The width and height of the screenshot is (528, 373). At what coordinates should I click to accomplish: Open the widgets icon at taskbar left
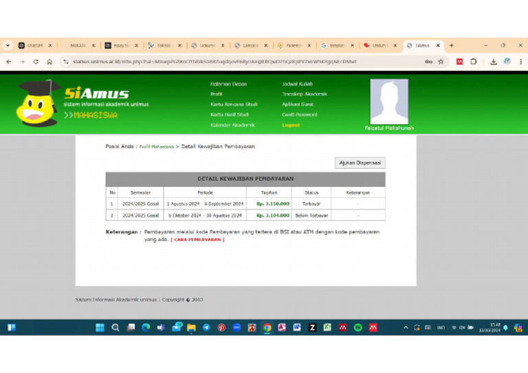click(12, 328)
